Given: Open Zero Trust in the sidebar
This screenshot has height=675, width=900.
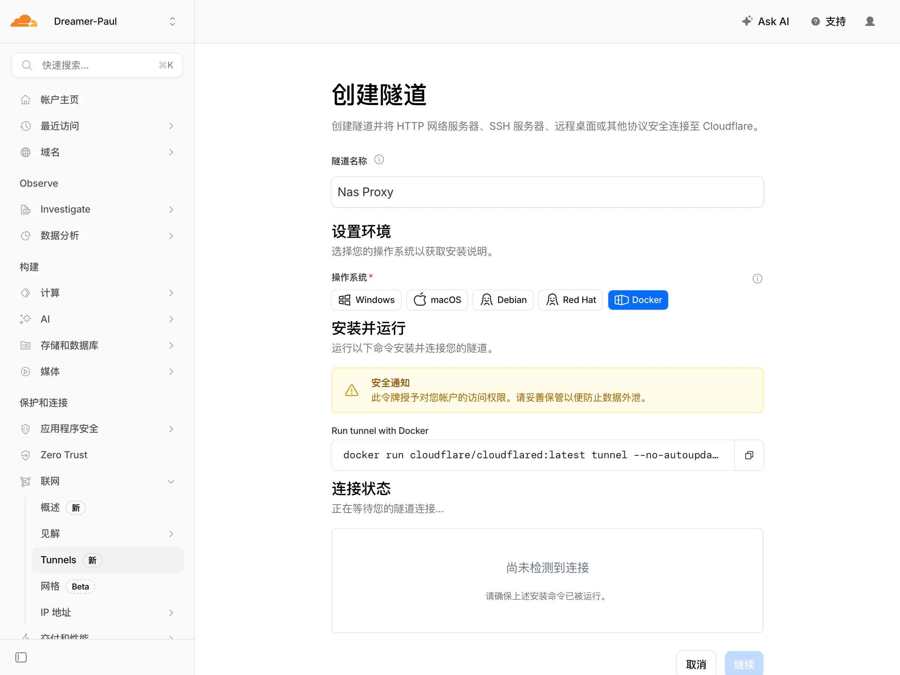Looking at the screenshot, I should click(x=64, y=455).
